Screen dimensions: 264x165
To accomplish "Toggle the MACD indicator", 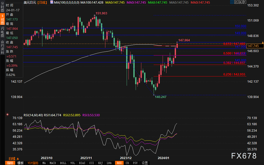I will point(52,163).
